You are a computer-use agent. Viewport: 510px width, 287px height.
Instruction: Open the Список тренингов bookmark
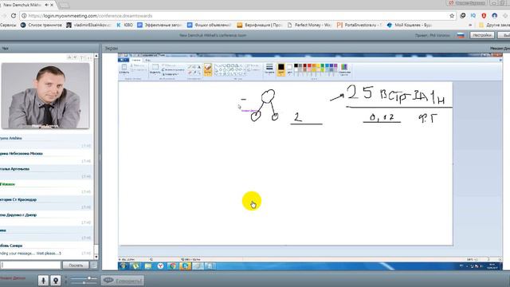[x=41, y=25]
